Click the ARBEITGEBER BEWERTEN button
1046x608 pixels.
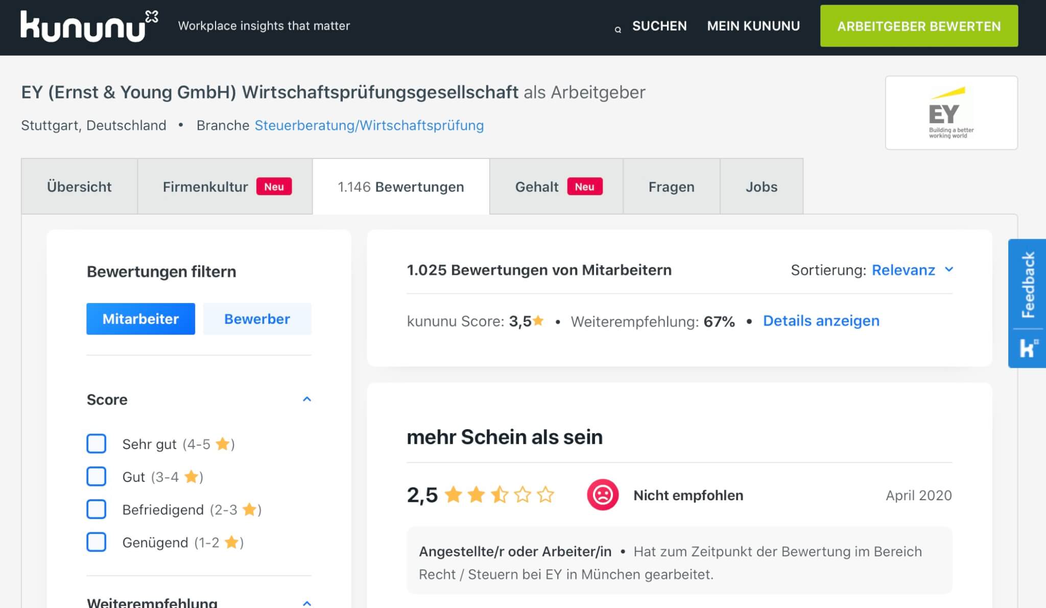coord(919,26)
